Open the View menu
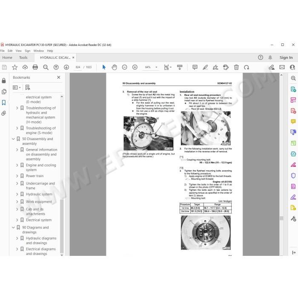 pos(18,51)
